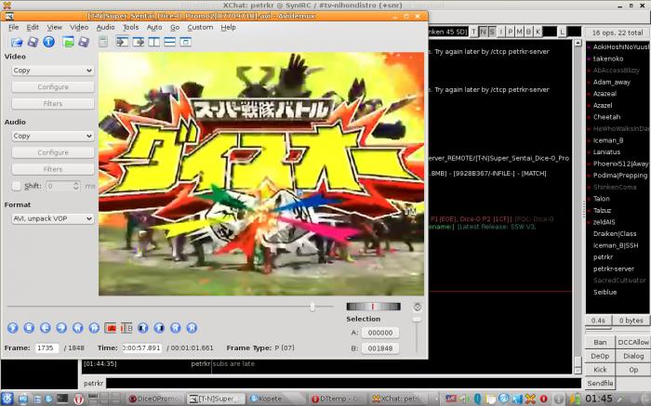Open the KDE start menu icon
Image resolution: width=651 pixels, height=406 pixels.
point(7,399)
